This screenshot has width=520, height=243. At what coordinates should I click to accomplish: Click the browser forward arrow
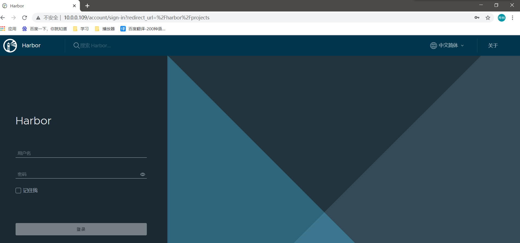tap(13, 17)
